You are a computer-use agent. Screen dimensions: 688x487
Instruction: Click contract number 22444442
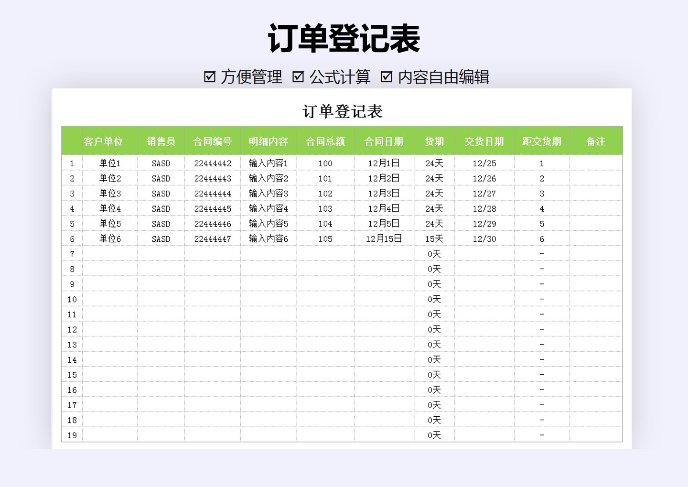pos(212,162)
